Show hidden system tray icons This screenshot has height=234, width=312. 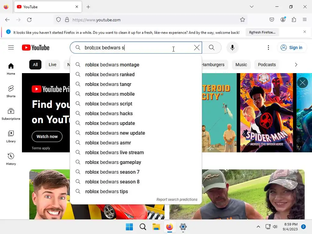pos(258,227)
